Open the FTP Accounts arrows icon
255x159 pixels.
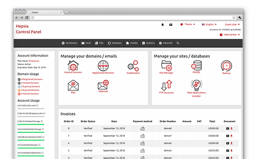coord(166,85)
